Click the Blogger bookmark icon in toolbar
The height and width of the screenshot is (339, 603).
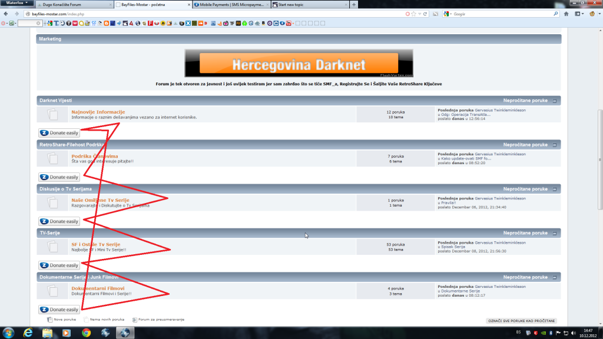[107, 24]
